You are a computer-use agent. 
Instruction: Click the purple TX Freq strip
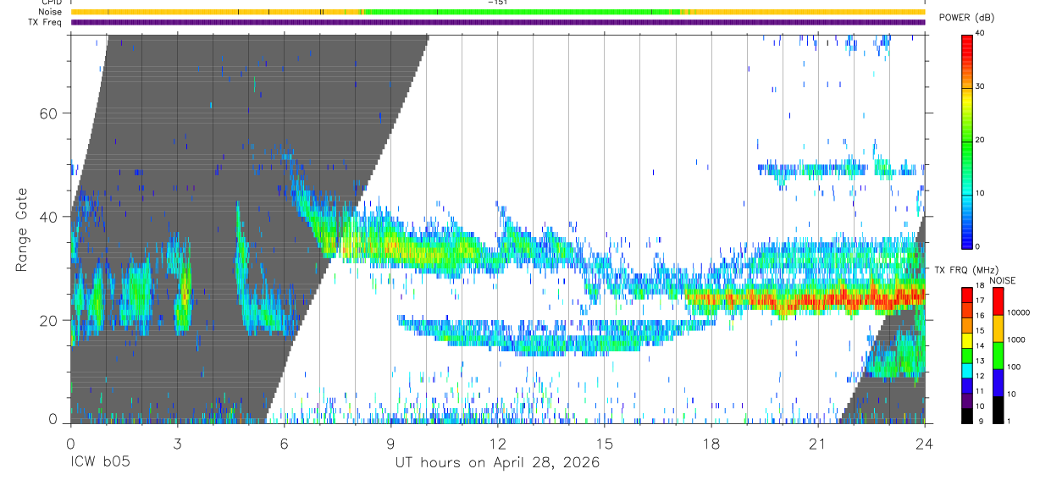click(498, 22)
